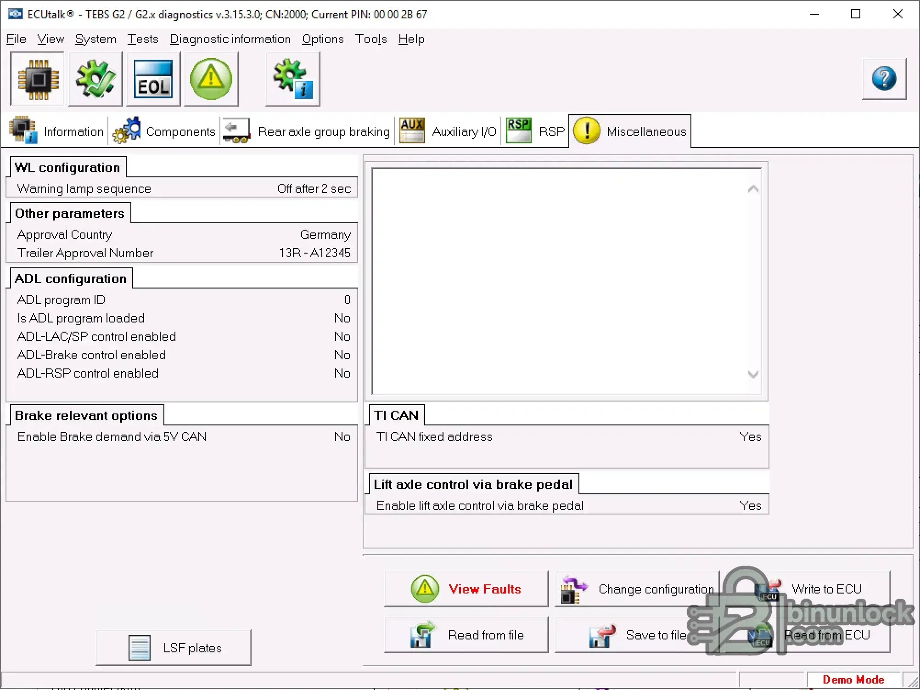920x690 pixels.
Task: Click the green gear checkmark toolbar icon
Action: (x=95, y=79)
